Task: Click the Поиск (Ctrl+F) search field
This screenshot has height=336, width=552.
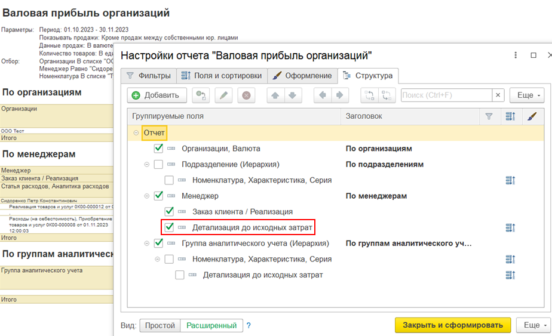Action: point(446,95)
